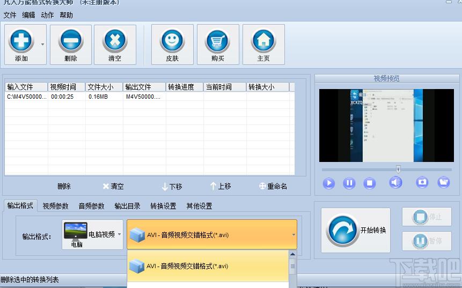The width and height of the screenshot is (462, 288).
Task: Click the 暂停 pause button
Action: [x=427, y=241]
